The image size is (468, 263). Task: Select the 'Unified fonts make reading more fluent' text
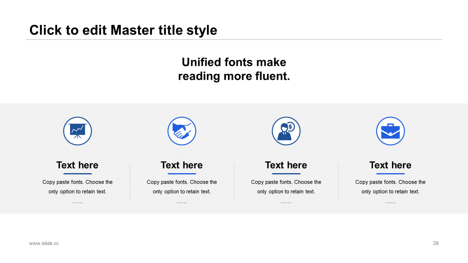click(x=234, y=69)
